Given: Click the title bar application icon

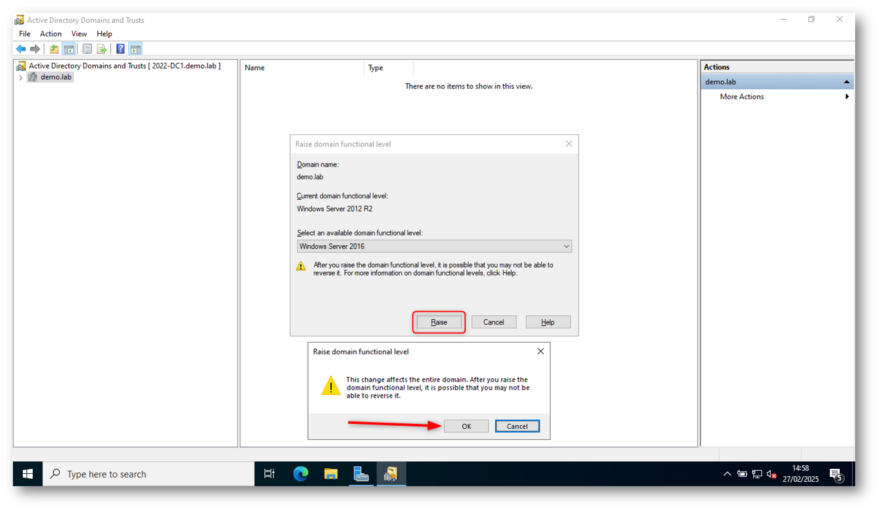Looking at the screenshot, I should 20,20.
